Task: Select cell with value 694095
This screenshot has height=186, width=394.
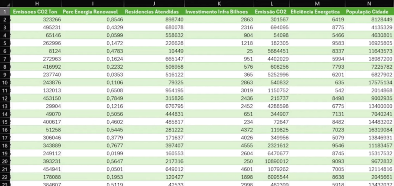Action: [272, 27]
